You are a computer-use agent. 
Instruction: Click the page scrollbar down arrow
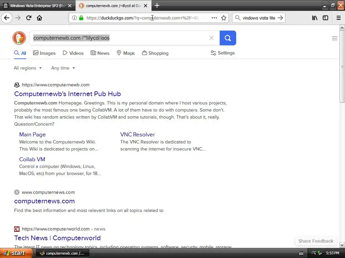coord(342,245)
